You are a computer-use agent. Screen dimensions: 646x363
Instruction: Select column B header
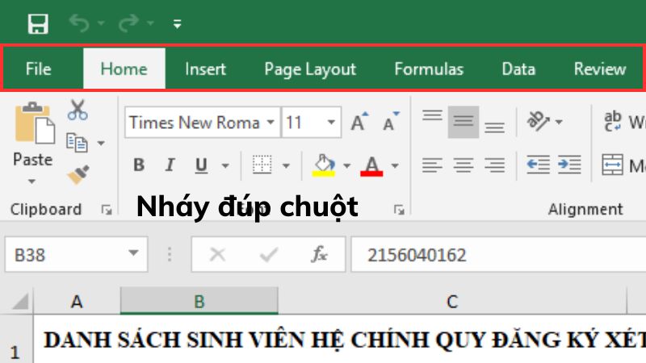[x=199, y=302]
